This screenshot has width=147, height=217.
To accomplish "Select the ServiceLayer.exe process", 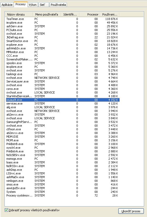I will click(63, 81).
